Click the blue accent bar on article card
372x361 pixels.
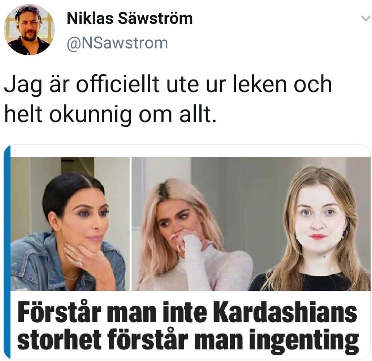[7, 252]
